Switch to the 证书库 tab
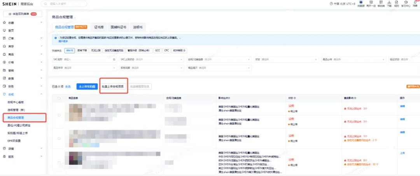The height and width of the screenshot is (176, 420). [x=99, y=27]
